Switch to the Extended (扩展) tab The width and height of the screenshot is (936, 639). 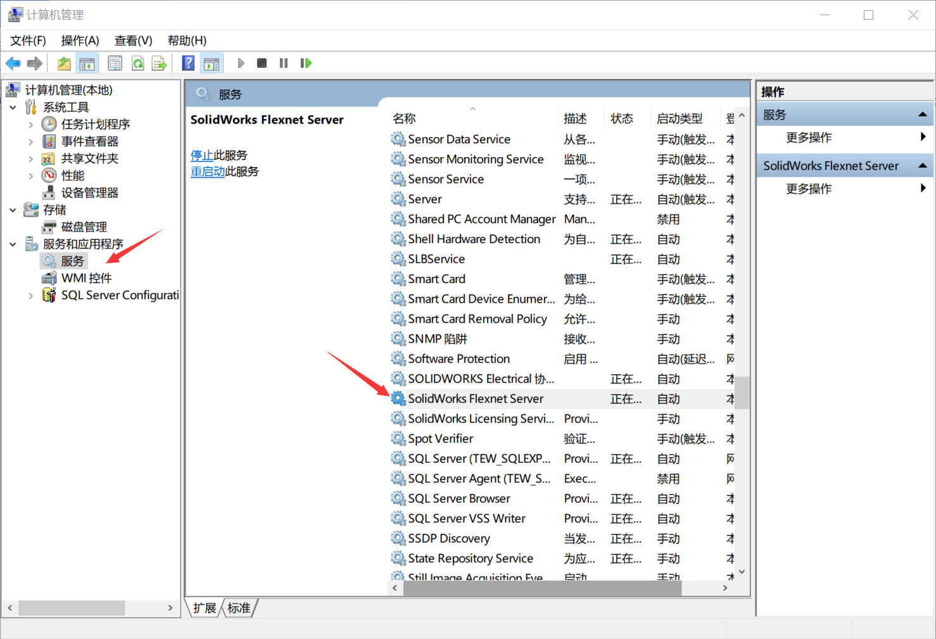coord(205,608)
